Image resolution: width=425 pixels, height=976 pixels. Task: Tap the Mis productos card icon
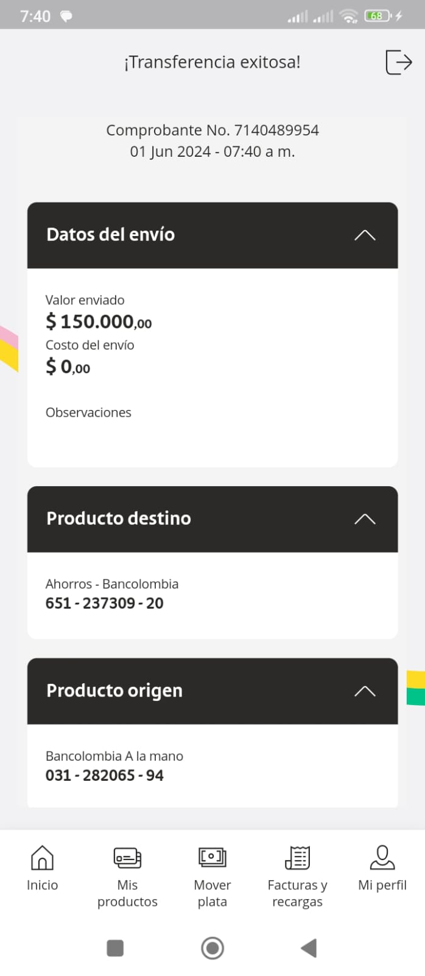coord(127,858)
